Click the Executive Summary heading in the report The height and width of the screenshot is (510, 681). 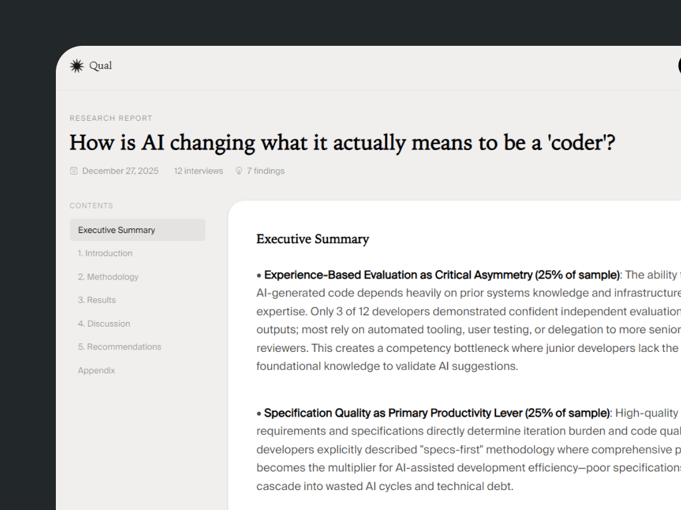pos(313,239)
